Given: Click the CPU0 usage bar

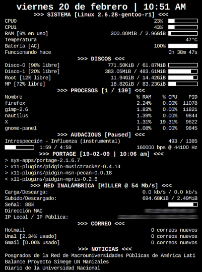Looking at the screenshot, I should (x=183, y=21).
